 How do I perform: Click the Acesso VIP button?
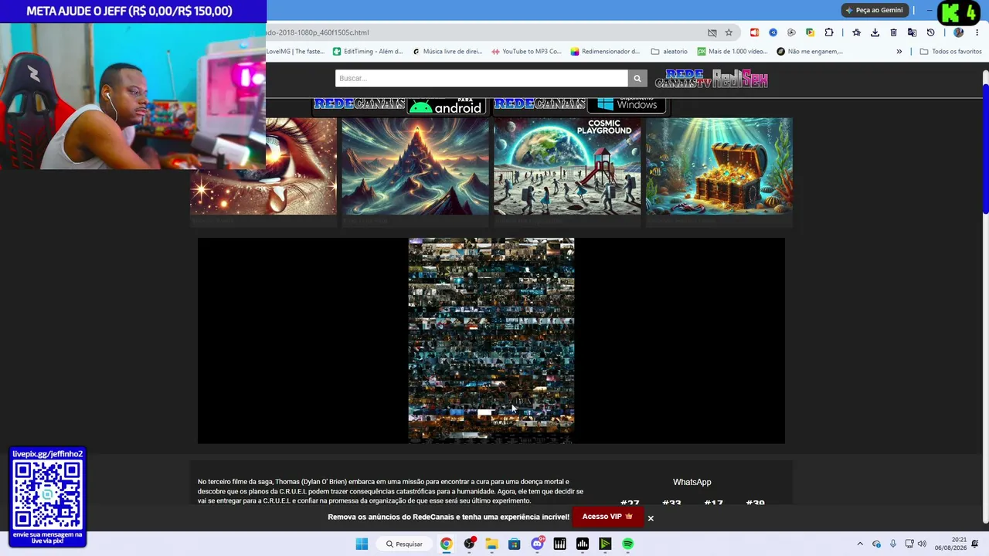tap(607, 517)
